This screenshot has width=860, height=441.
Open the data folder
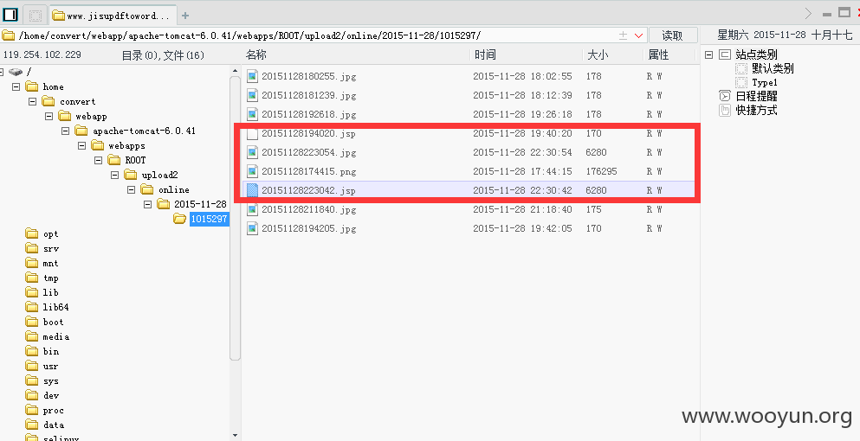(53, 425)
